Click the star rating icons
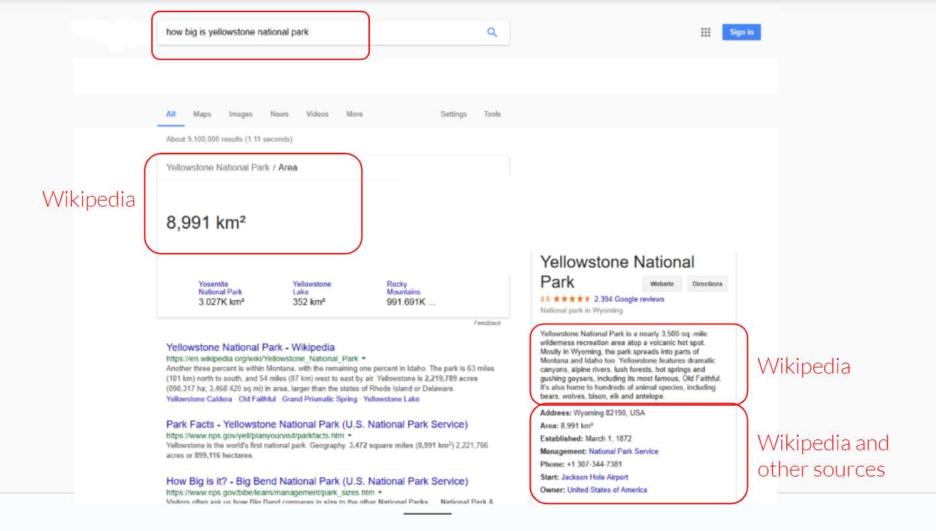 [x=572, y=299]
